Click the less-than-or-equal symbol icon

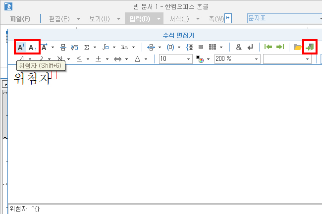(79, 59)
